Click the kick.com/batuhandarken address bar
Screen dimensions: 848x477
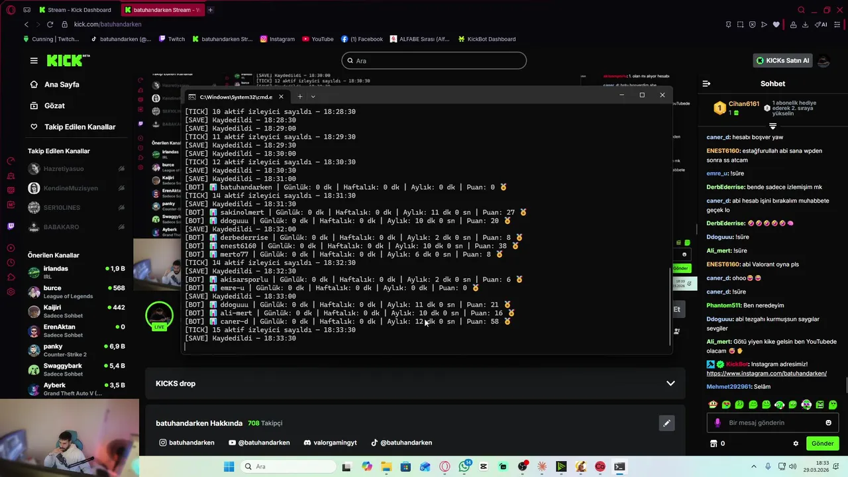coord(107,25)
